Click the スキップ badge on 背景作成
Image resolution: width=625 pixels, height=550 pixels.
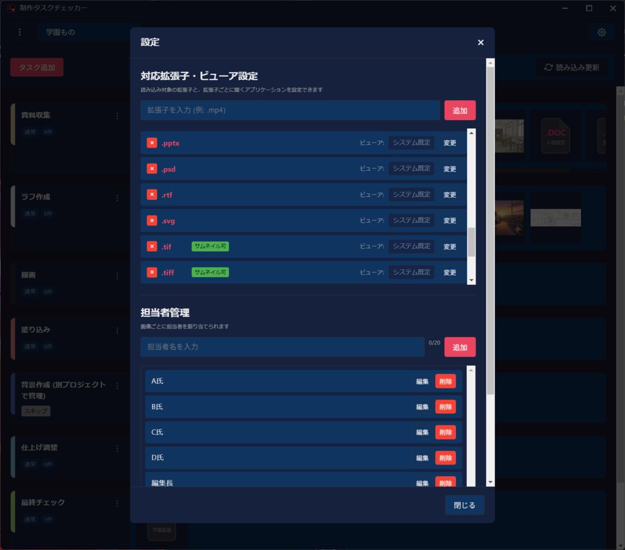tap(35, 410)
